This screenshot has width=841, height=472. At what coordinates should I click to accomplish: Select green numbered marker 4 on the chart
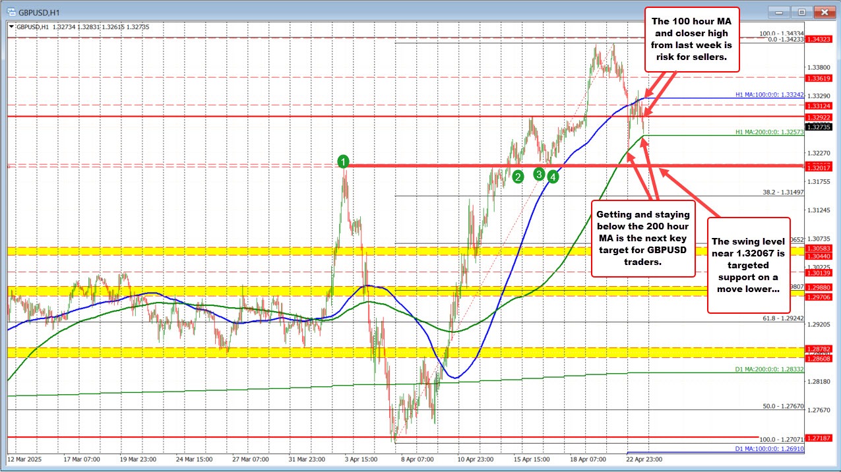click(553, 177)
